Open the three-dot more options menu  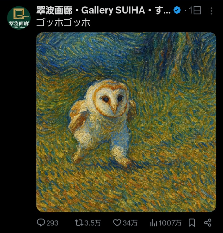pyautogui.click(x=211, y=11)
